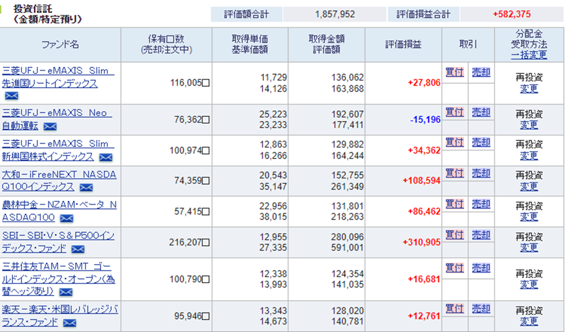Image resolution: width=565 pixels, height=332 pixels.
Task: Open envelope icon for iFreeNEXT NASDAQ100インデックス
Action: (x=86, y=187)
